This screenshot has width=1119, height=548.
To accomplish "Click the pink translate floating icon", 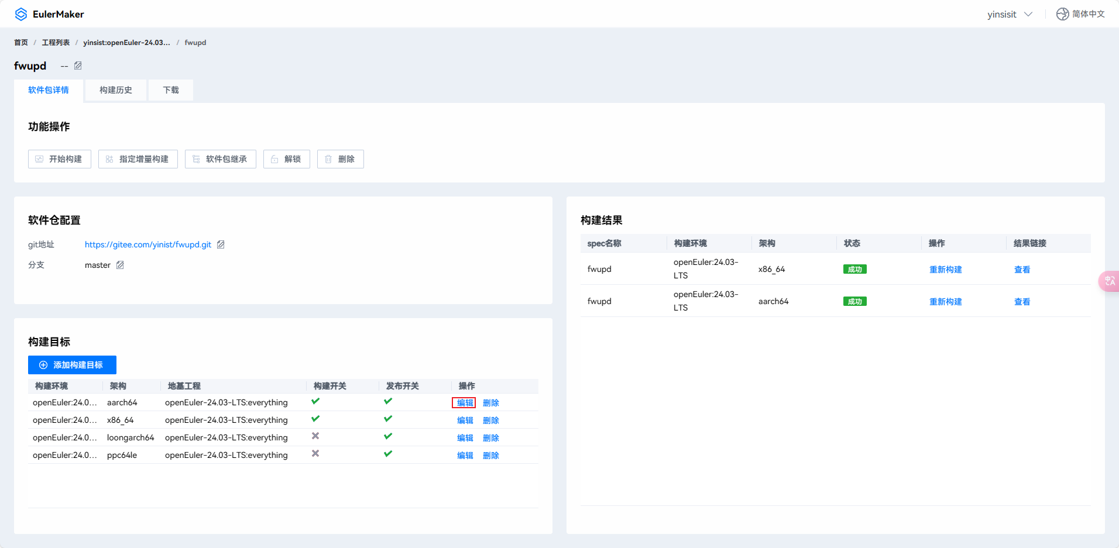I will [x=1109, y=281].
